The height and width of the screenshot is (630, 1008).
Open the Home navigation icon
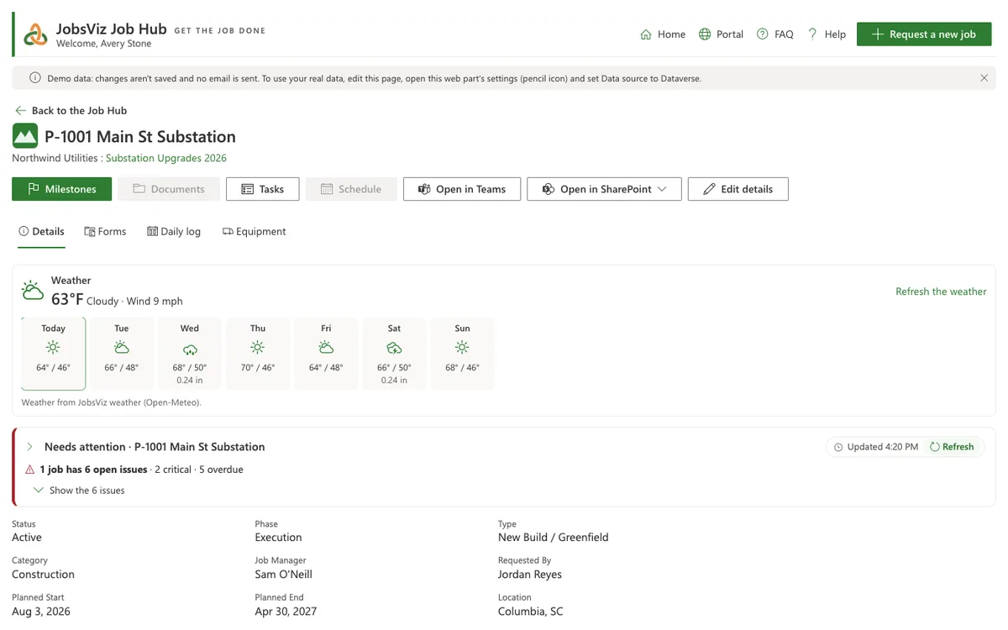point(646,34)
